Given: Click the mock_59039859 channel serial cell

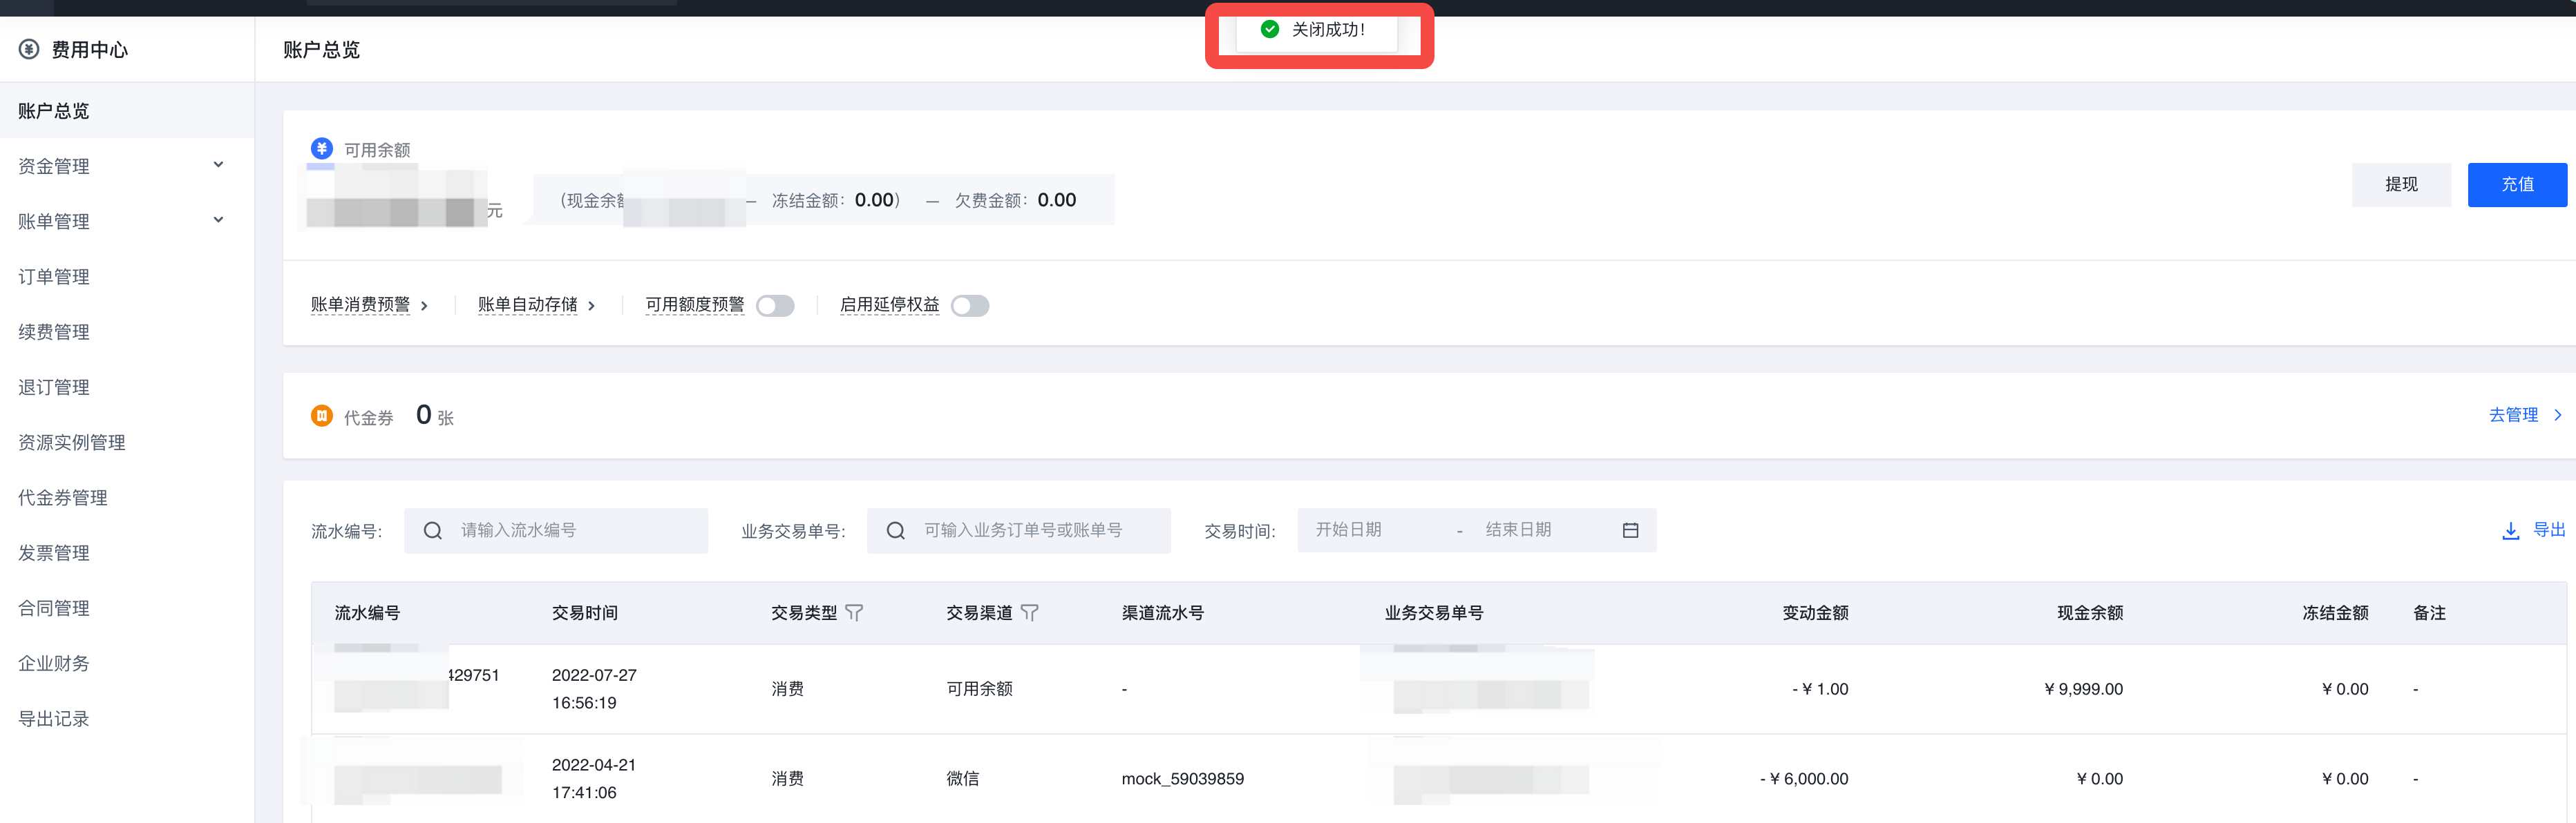Looking at the screenshot, I should tap(1183, 779).
